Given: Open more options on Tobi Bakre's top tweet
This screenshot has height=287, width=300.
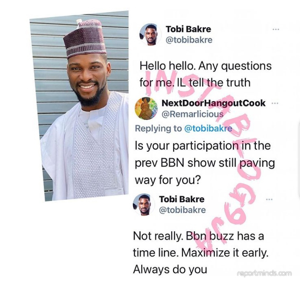Looking at the screenshot, I should [276, 30].
